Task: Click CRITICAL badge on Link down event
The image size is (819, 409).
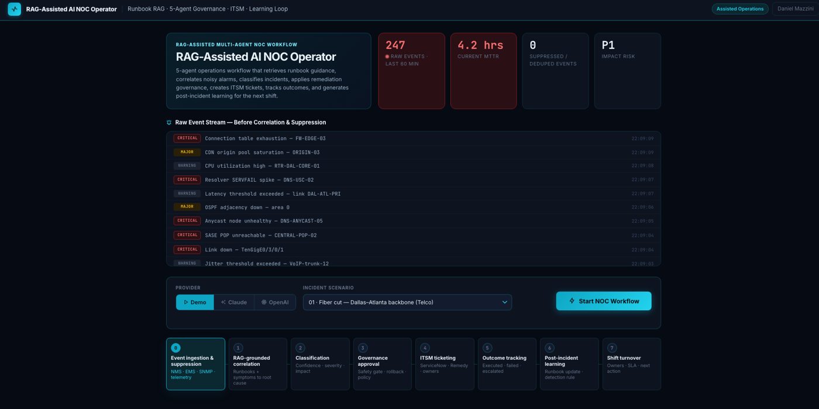Action: pos(187,249)
